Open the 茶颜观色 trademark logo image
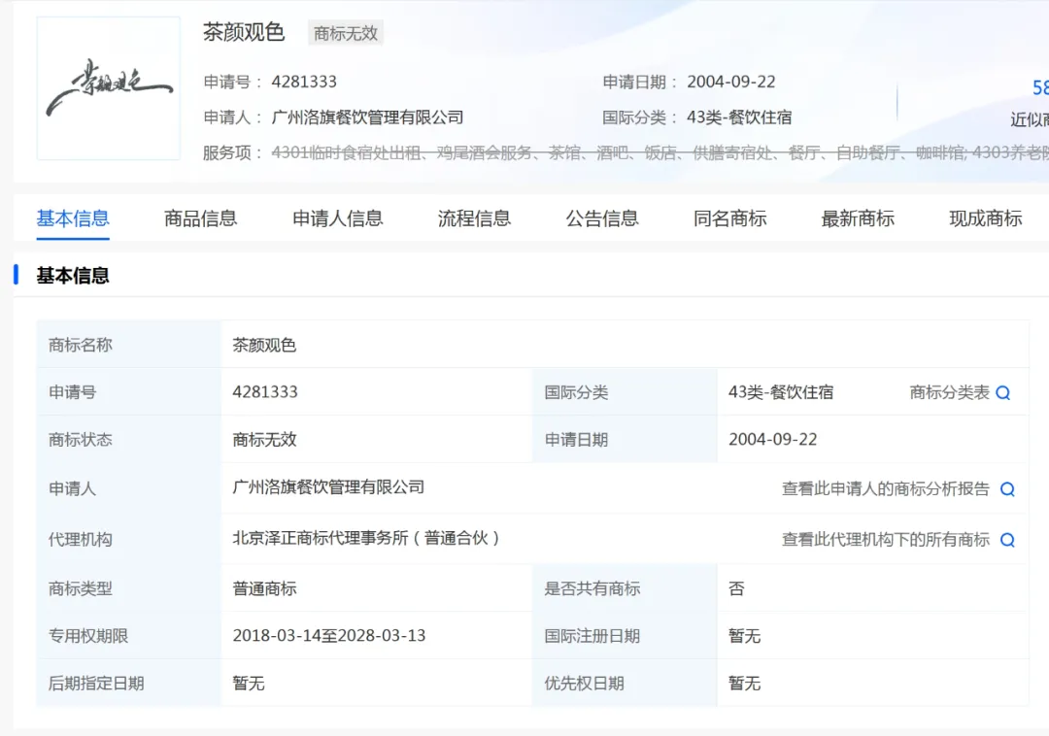The width and height of the screenshot is (1049, 736). click(x=109, y=88)
